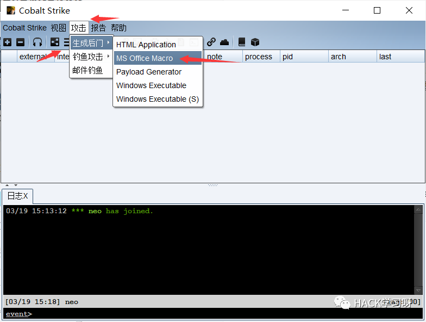
Task: Select 邮件钓鱼 menu entry
Action: [91, 70]
